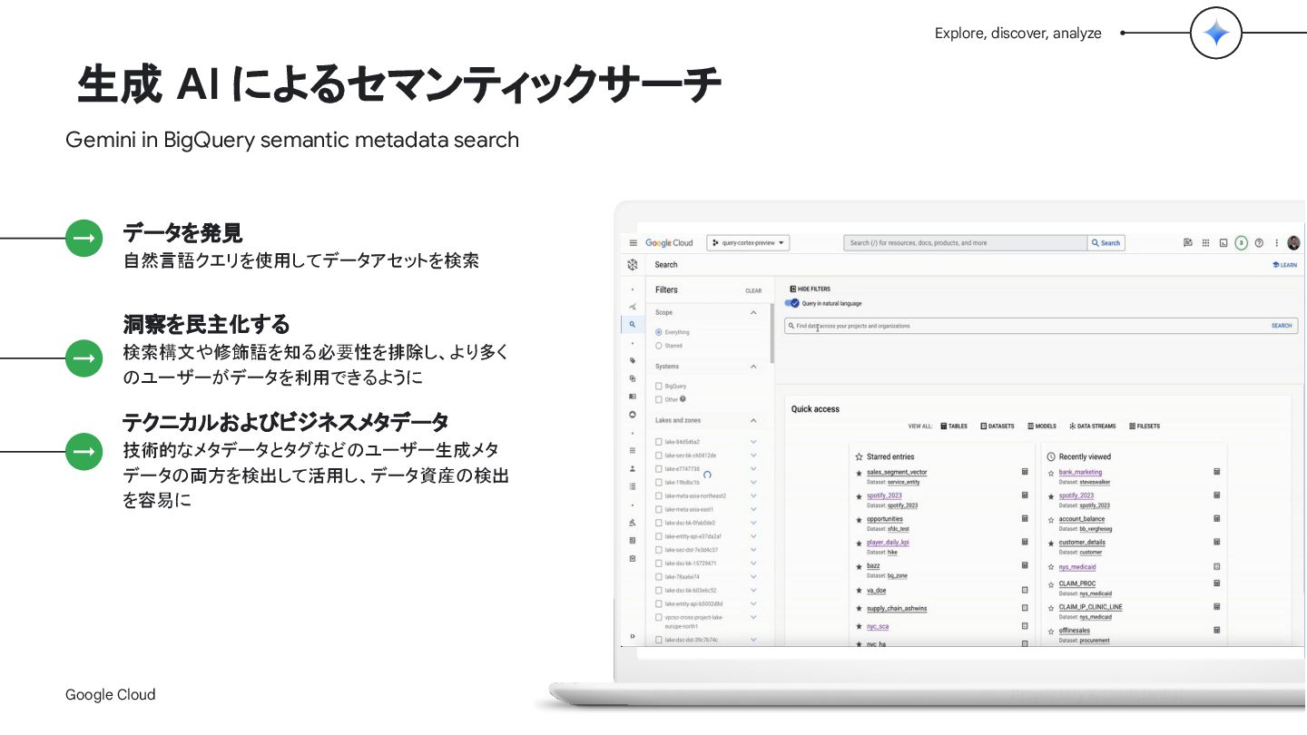Check the BigQuery system checkbox

[659, 387]
